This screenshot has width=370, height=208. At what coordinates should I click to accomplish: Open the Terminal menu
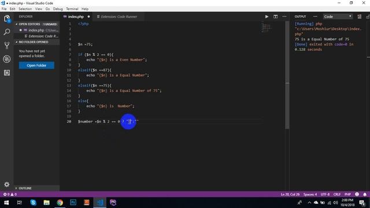coord(72,9)
